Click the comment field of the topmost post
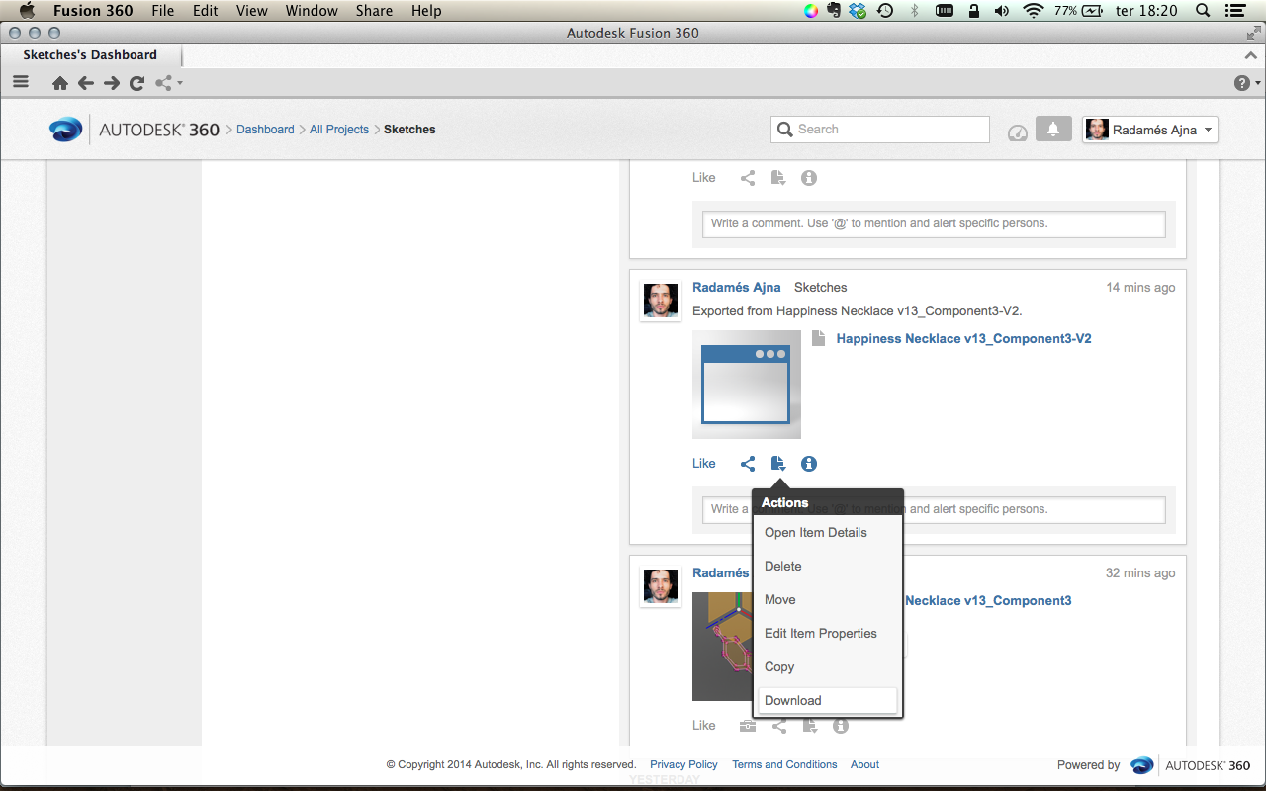1266x791 pixels. point(934,223)
